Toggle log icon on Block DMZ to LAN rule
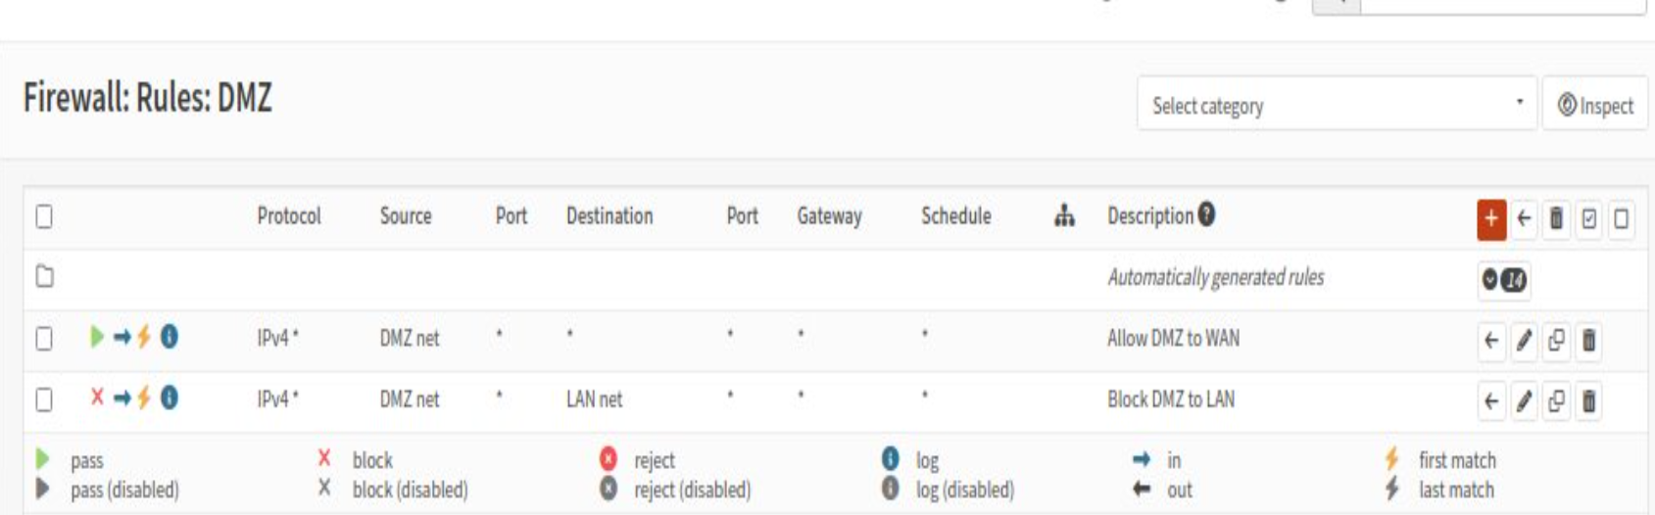The image size is (1655, 515). (x=170, y=398)
